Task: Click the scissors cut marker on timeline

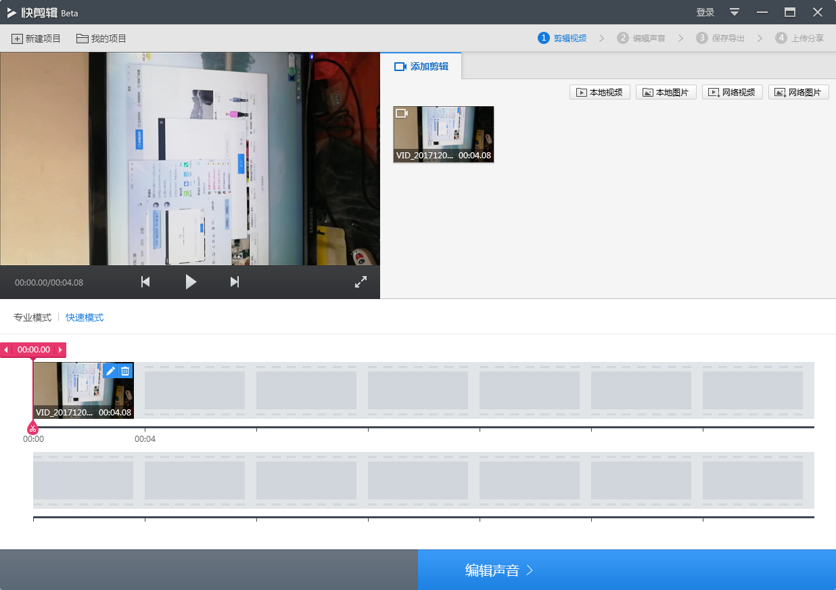Action: pos(32,428)
